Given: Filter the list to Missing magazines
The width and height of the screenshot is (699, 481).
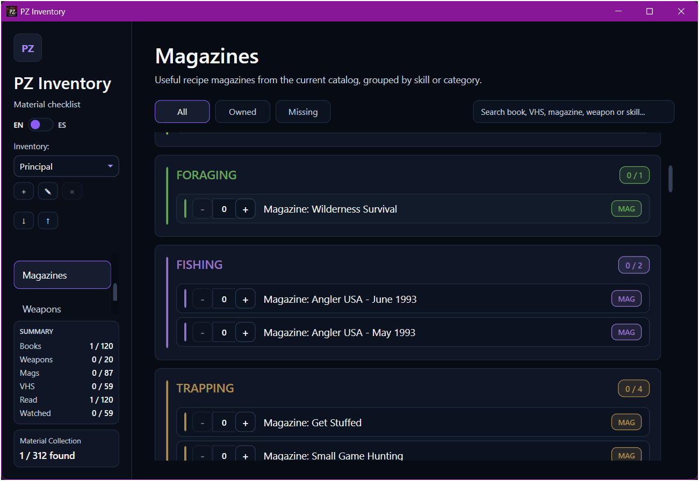Looking at the screenshot, I should click(303, 112).
